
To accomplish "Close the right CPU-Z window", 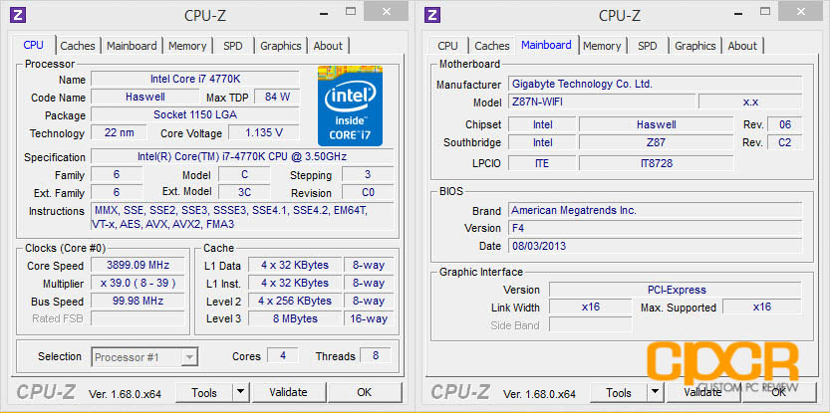I will coord(800,11).
